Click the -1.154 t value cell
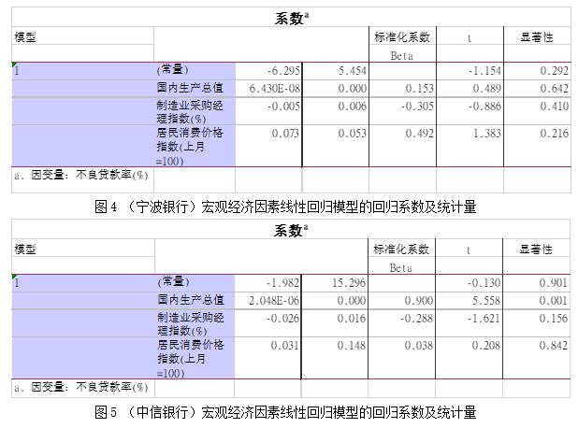Image resolution: width=578 pixels, height=428 pixels. (x=470, y=70)
